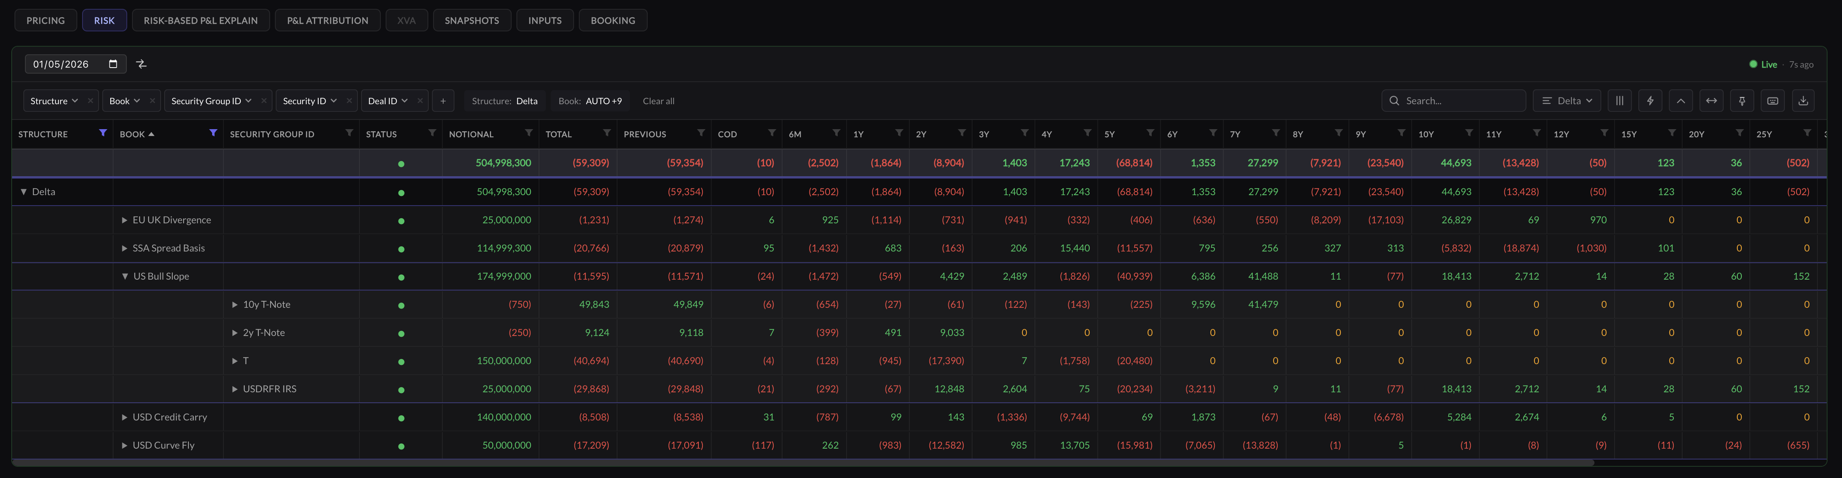
Task: Open filter on the Notional column
Action: (529, 133)
